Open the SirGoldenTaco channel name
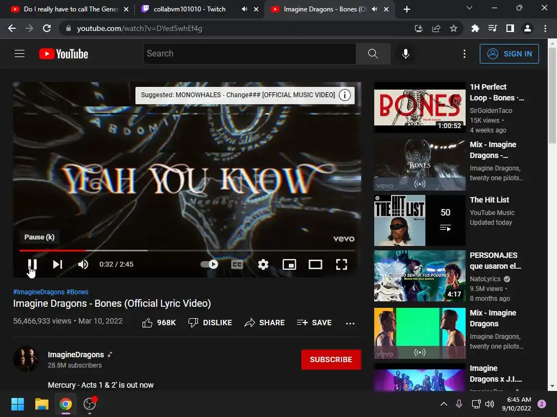557x417 pixels. [x=491, y=110]
